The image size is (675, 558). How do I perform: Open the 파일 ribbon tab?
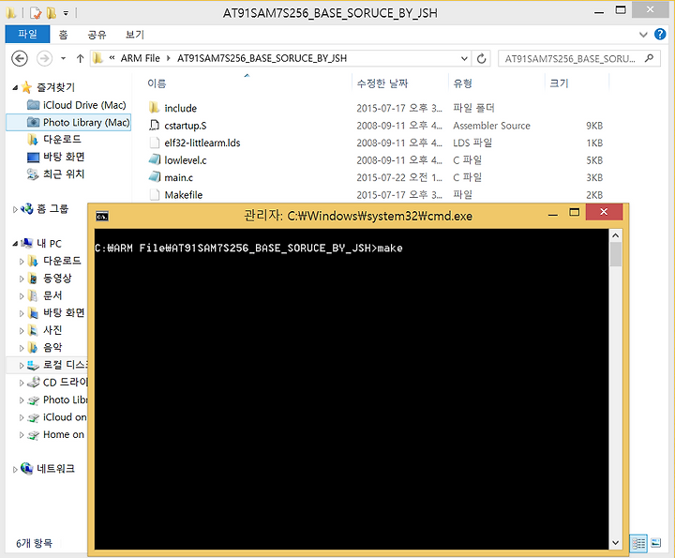click(x=27, y=34)
